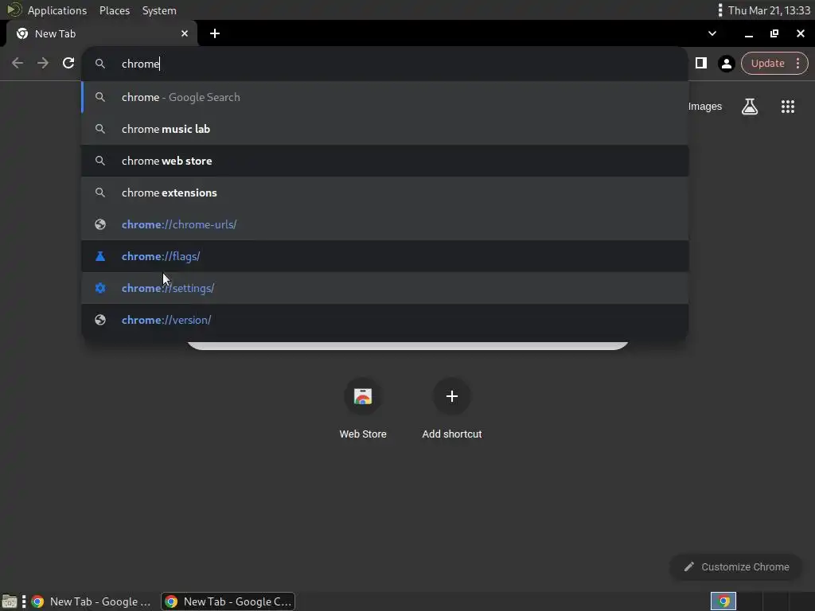Image resolution: width=815 pixels, height=611 pixels.
Task: Open the Applications menu
Action: coord(57,10)
